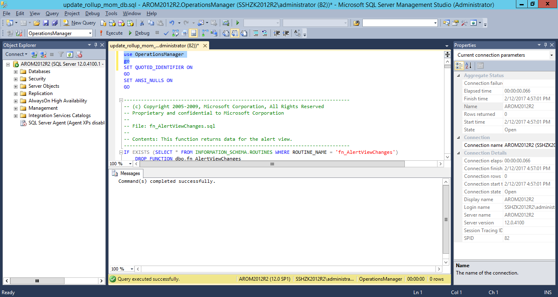Click the Display Estimated Execution Plan icon

coord(175,33)
